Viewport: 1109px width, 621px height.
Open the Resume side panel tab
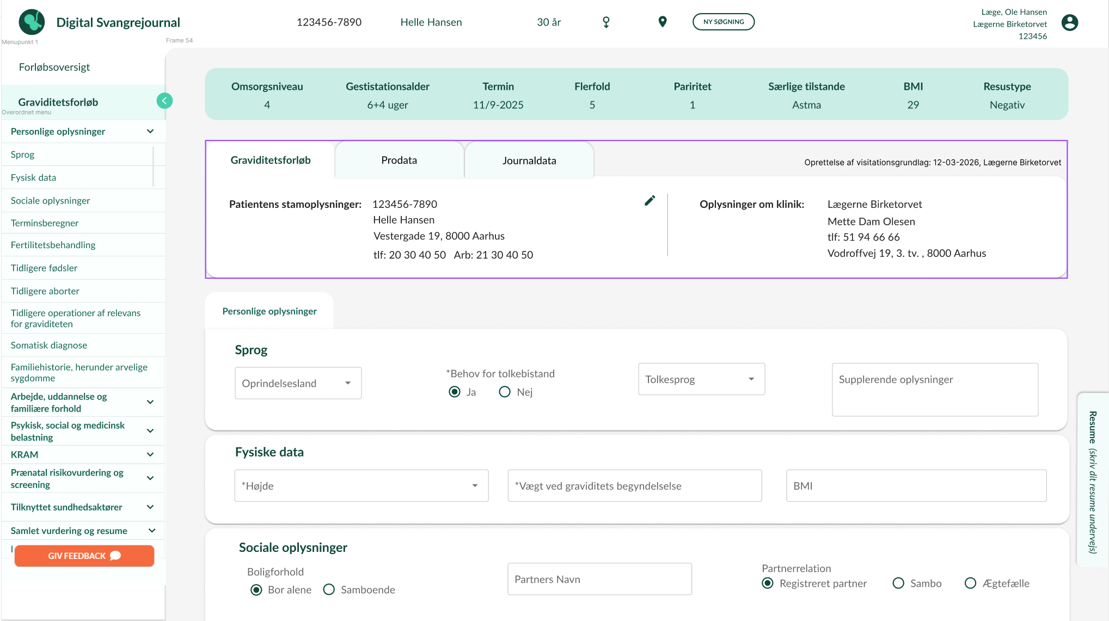click(x=1092, y=481)
